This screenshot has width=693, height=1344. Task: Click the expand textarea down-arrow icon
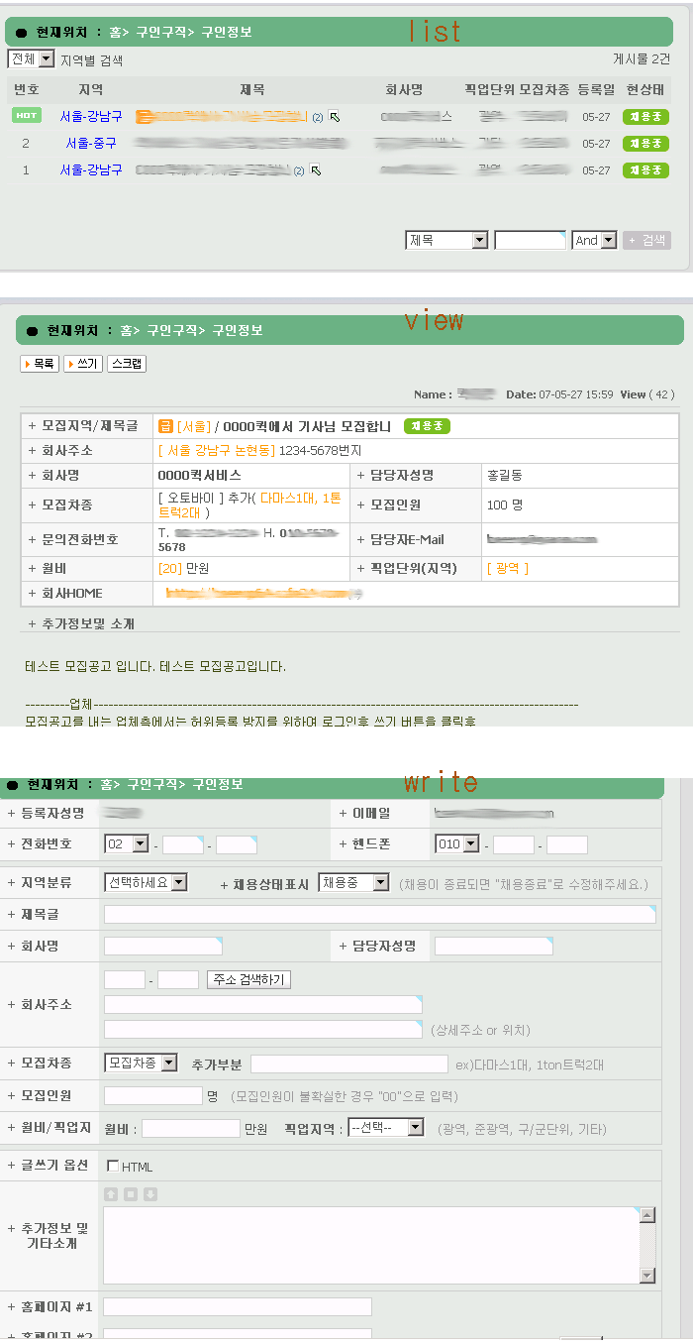tap(150, 1194)
